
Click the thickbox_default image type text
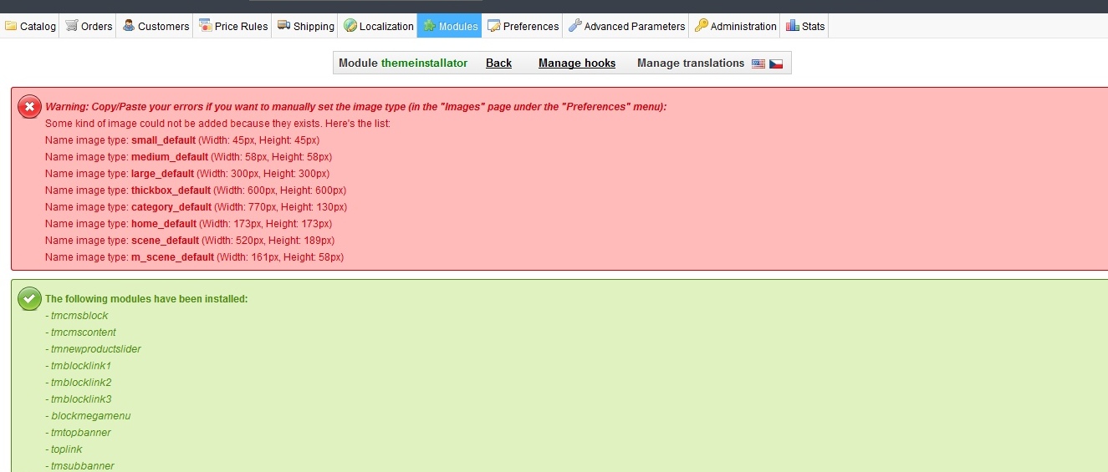[x=171, y=190]
